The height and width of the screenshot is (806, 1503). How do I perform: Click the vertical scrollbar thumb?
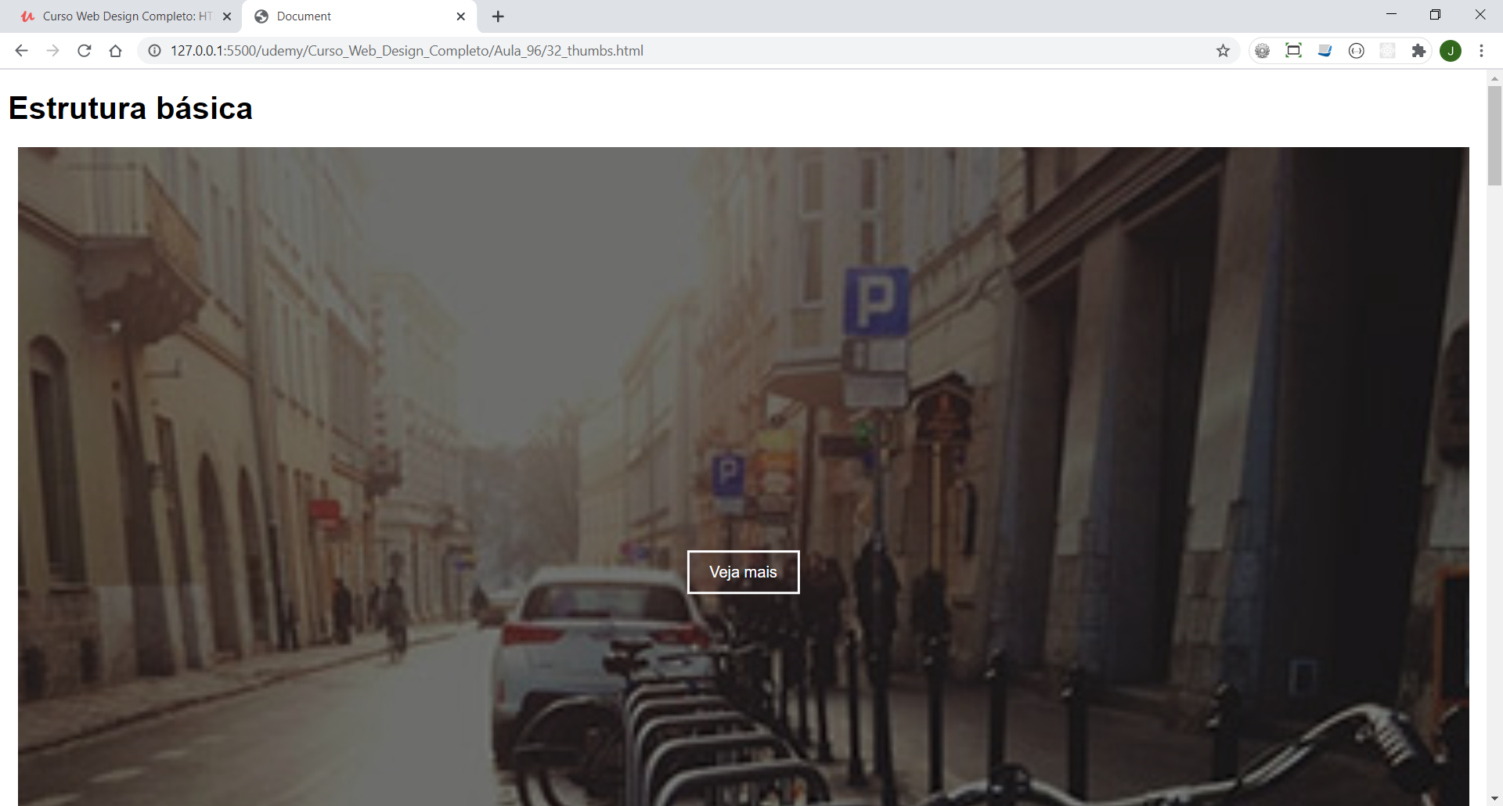(x=1494, y=135)
